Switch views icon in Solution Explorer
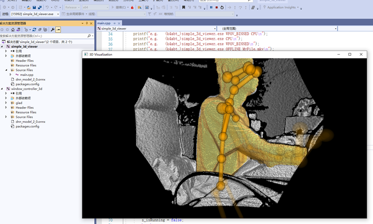The height and width of the screenshot is (224, 373). (18, 30)
